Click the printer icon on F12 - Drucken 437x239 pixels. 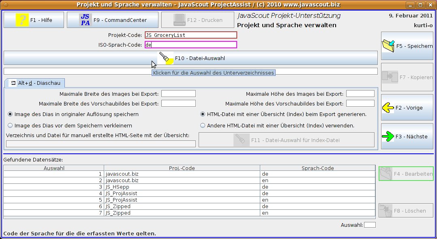pyautogui.click(x=179, y=20)
